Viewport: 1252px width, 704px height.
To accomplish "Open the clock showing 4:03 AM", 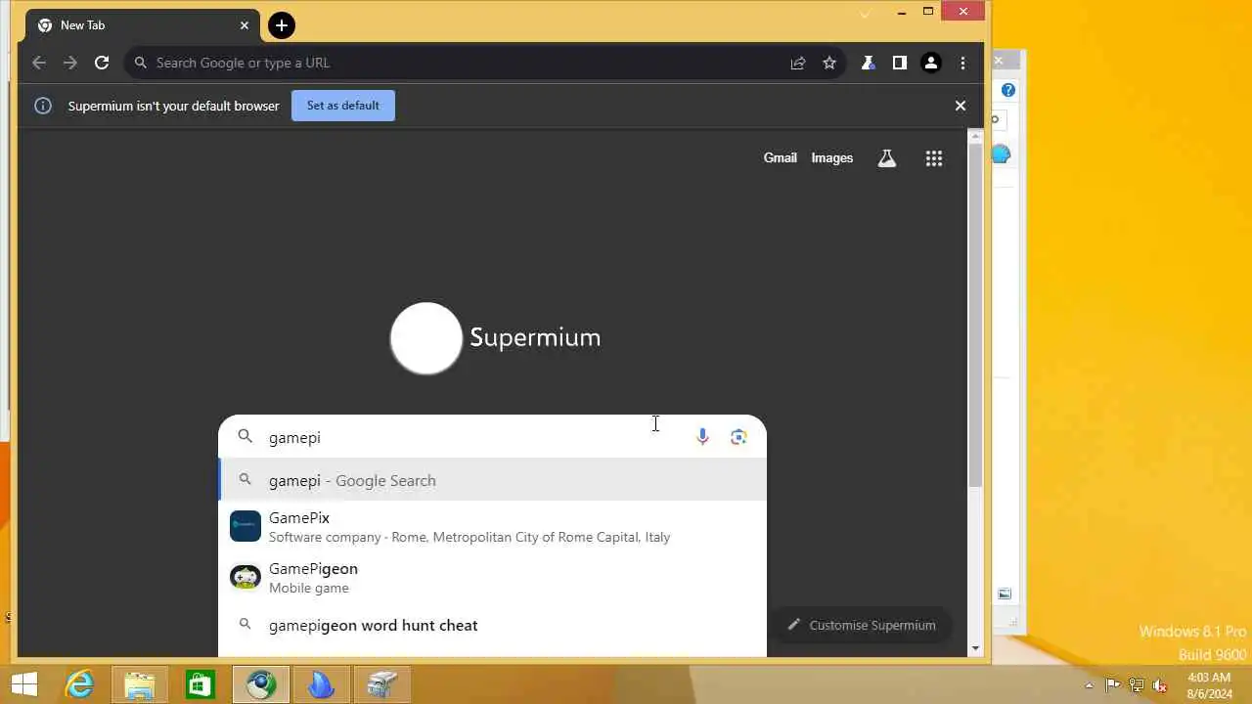I will [x=1209, y=685].
